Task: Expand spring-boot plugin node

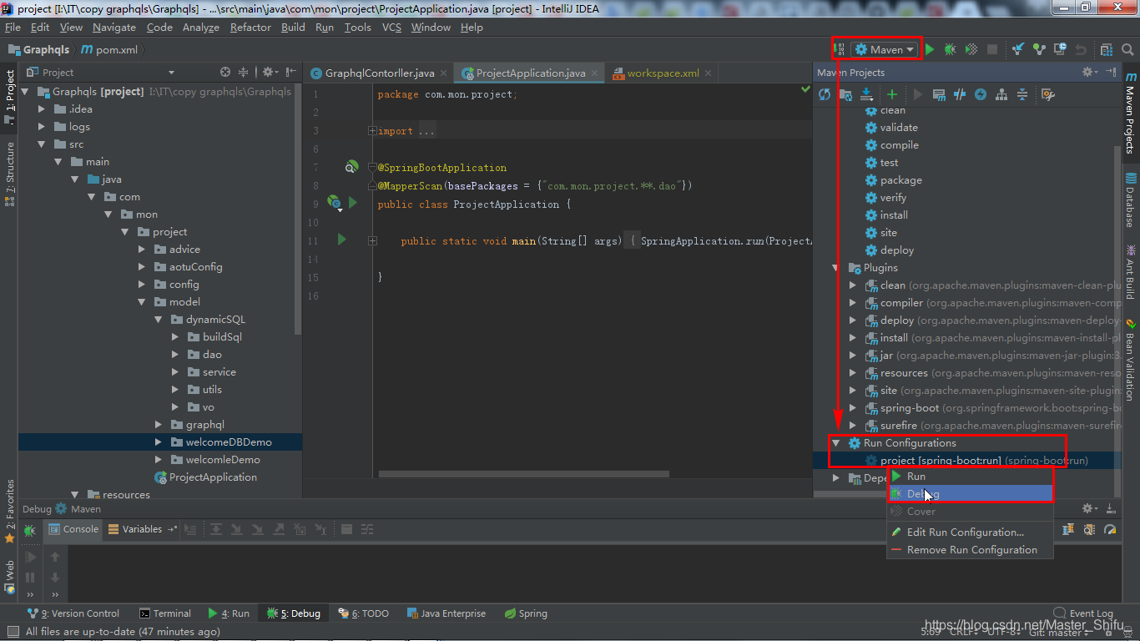Action: tap(853, 408)
